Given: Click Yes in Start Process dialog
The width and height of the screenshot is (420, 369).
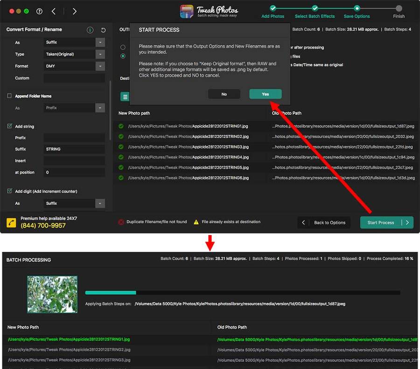Looking at the screenshot, I should click(x=266, y=94).
